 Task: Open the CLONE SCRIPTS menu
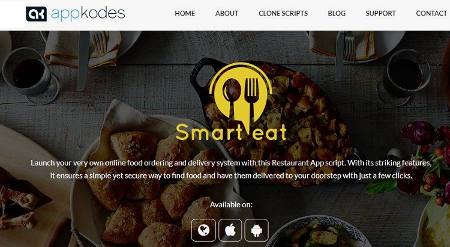pos(283,13)
